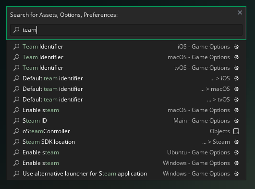Select Default team identifier under iOS preferences
Viewport: 255px width, 189px height.
pos(126,78)
